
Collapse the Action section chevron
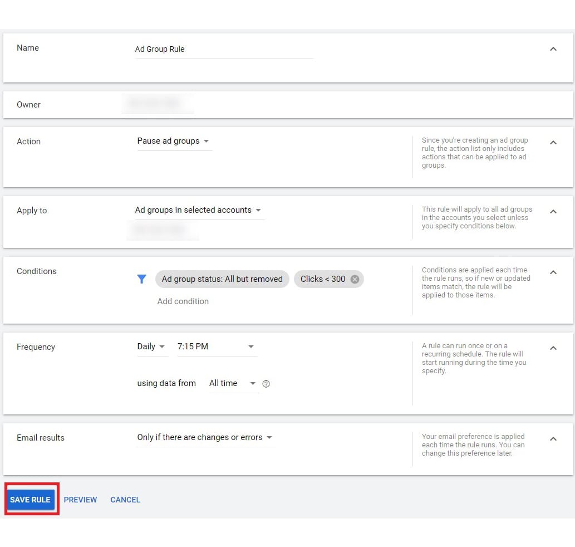pyautogui.click(x=553, y=143)
